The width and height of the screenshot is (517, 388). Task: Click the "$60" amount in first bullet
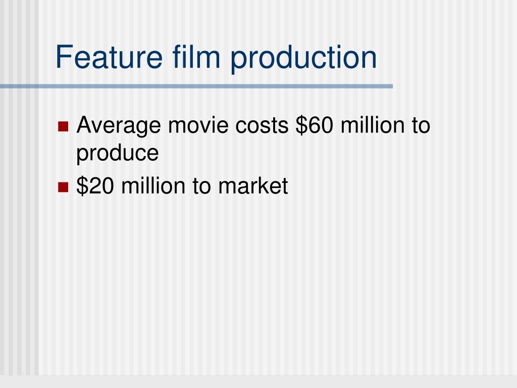click(315, 125)
